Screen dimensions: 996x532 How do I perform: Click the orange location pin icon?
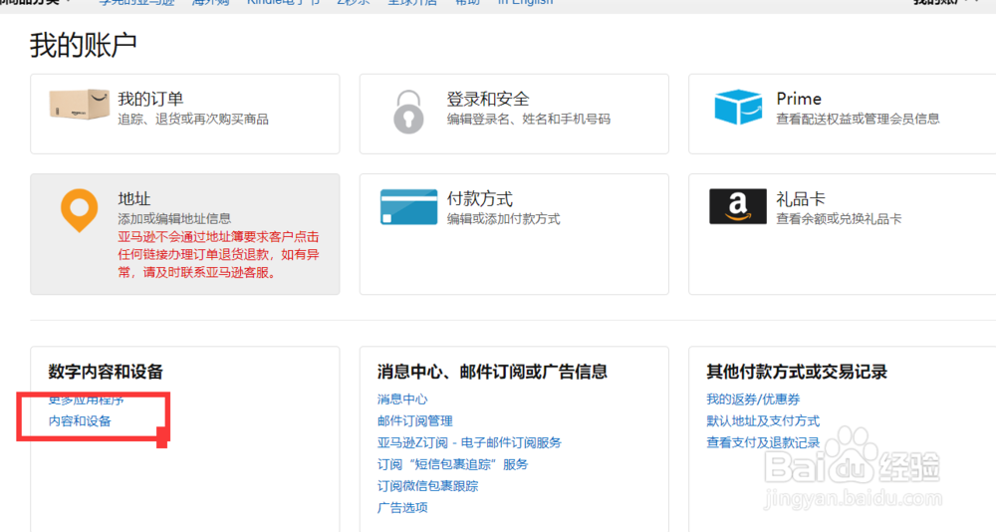79,210
